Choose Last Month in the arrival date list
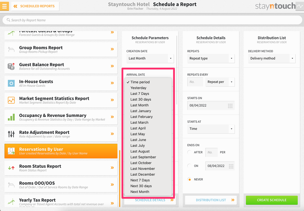This screenshot has height=211, width=304. tap(148, 105)
